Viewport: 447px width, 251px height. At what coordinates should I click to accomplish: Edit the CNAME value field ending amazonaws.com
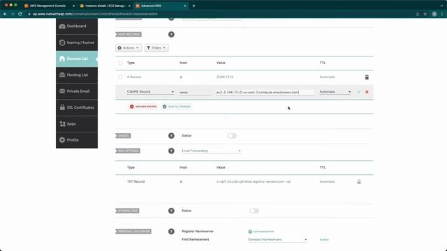tap(265, 92)
